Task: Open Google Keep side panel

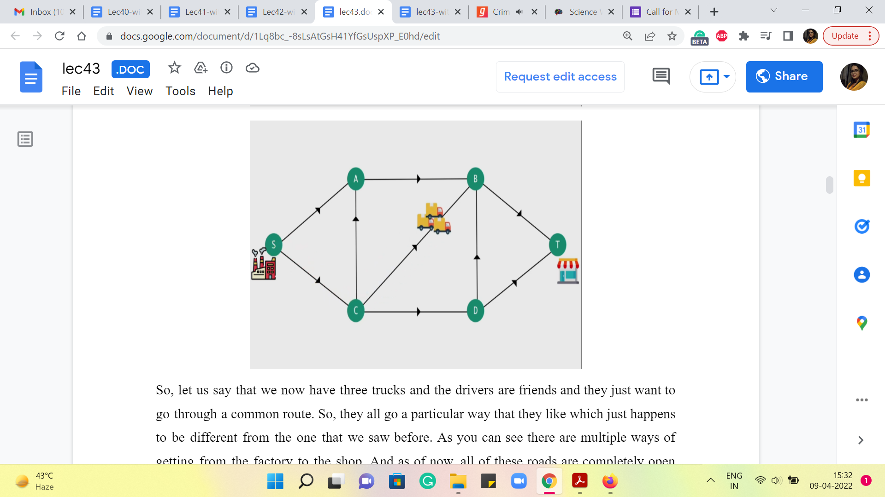Action: (x=861, y=178)
